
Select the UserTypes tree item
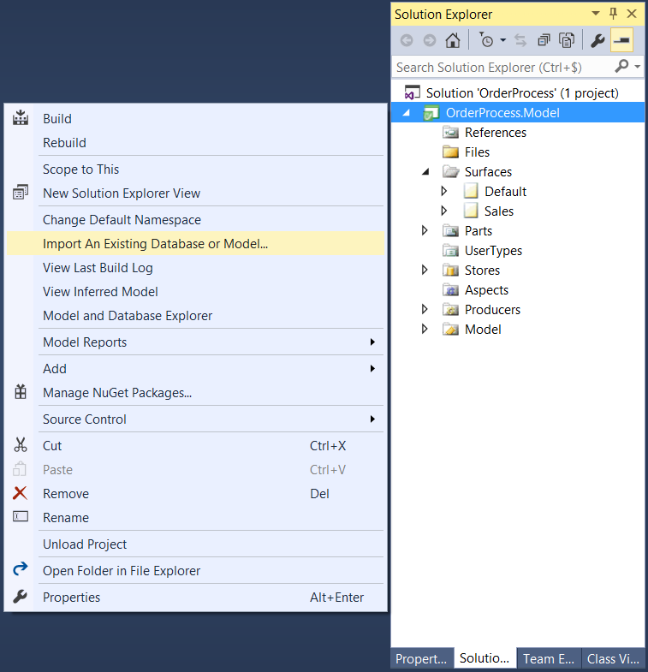(x=493, y=251)
